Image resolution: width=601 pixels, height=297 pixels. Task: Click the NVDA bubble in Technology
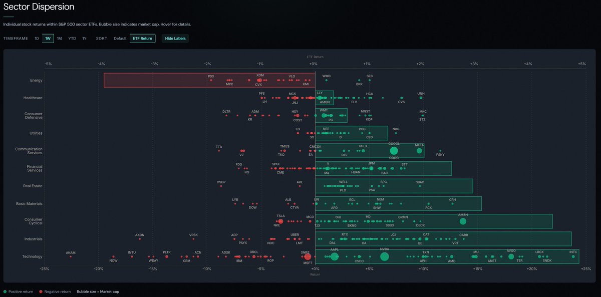pyautogui.click(x=384, y=257)
